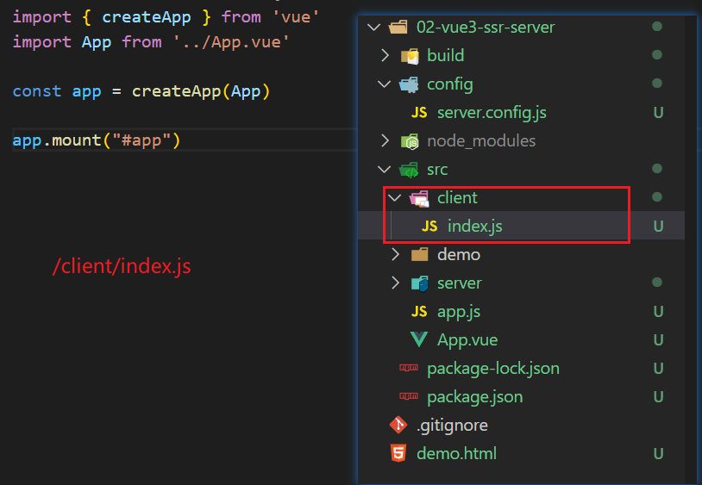Click the JS icon beside app.js
The height and width of the screenshot is (485, 702).
coord(419,312)
